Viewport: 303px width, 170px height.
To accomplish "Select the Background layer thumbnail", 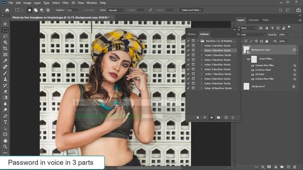I will [x=246, y=86].
